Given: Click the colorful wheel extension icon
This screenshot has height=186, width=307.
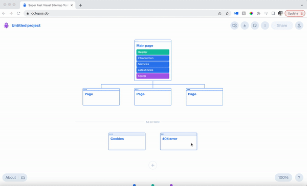Looking at the screenshot, I should pyautogui.click(x=251, y=13).
